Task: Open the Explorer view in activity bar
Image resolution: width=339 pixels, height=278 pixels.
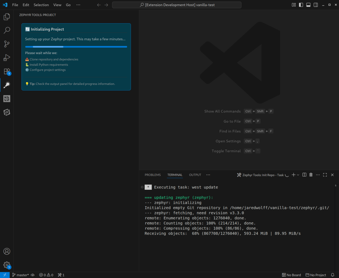Action: pos(7,17)
